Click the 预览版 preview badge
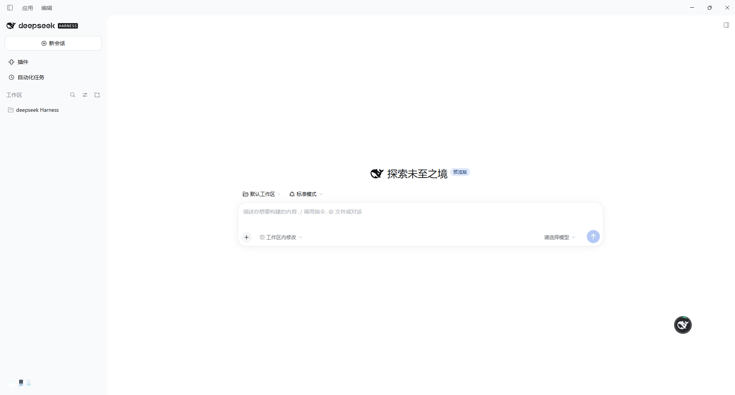 (x=460, y=172)
